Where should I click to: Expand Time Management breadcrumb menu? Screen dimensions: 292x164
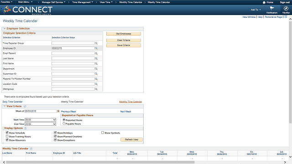pos(83,2)
